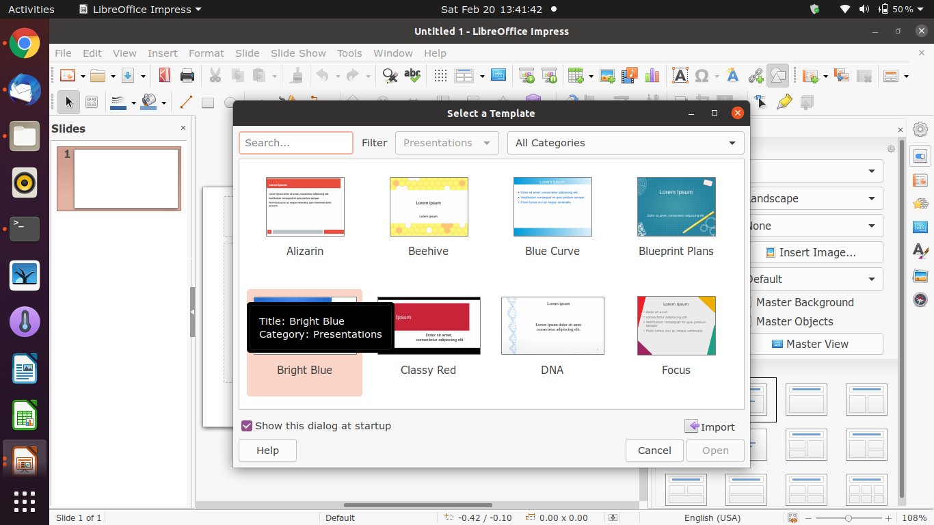Open the sidebar Styles icon

coord(920,252)
